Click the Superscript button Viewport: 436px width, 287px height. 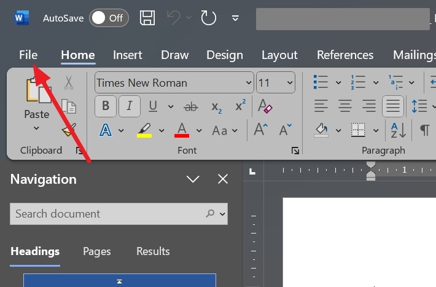[x=240, y=106]
